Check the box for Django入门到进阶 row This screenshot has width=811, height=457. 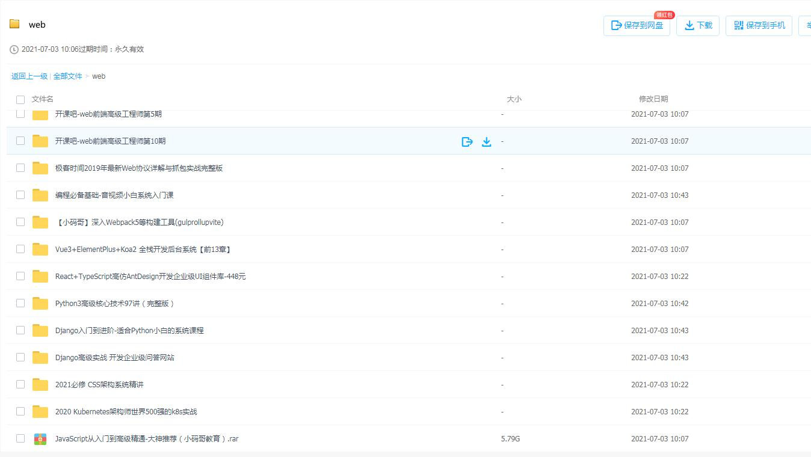[x=20, y=330]
